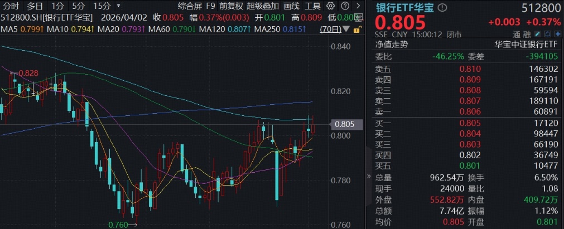Open the settings gear in chart toolbar
The height and width of the screenshot is (229, 564).
point(329,7)
